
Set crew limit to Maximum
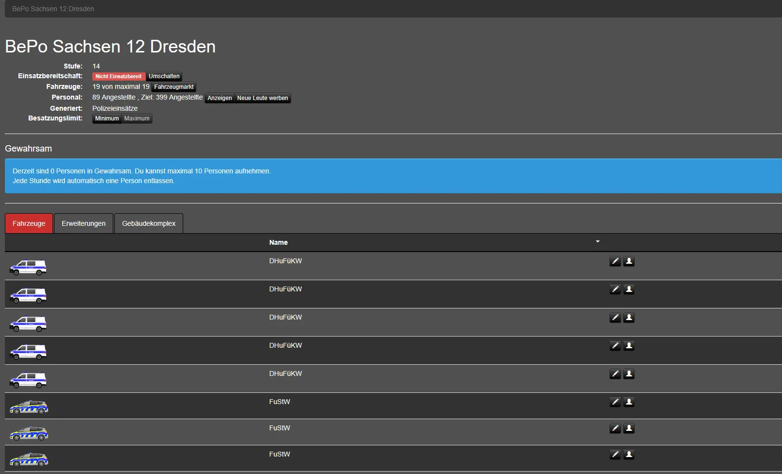[x=137, y=118]
